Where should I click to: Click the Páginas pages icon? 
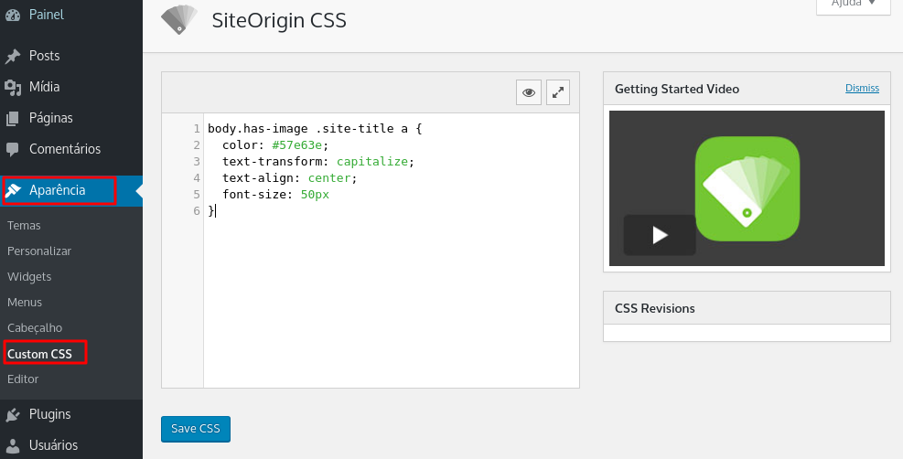(x=13, y=119)
